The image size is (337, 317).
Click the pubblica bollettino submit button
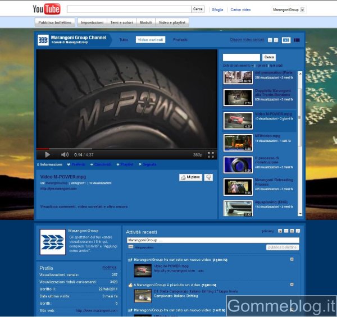(x=283, y=247)
